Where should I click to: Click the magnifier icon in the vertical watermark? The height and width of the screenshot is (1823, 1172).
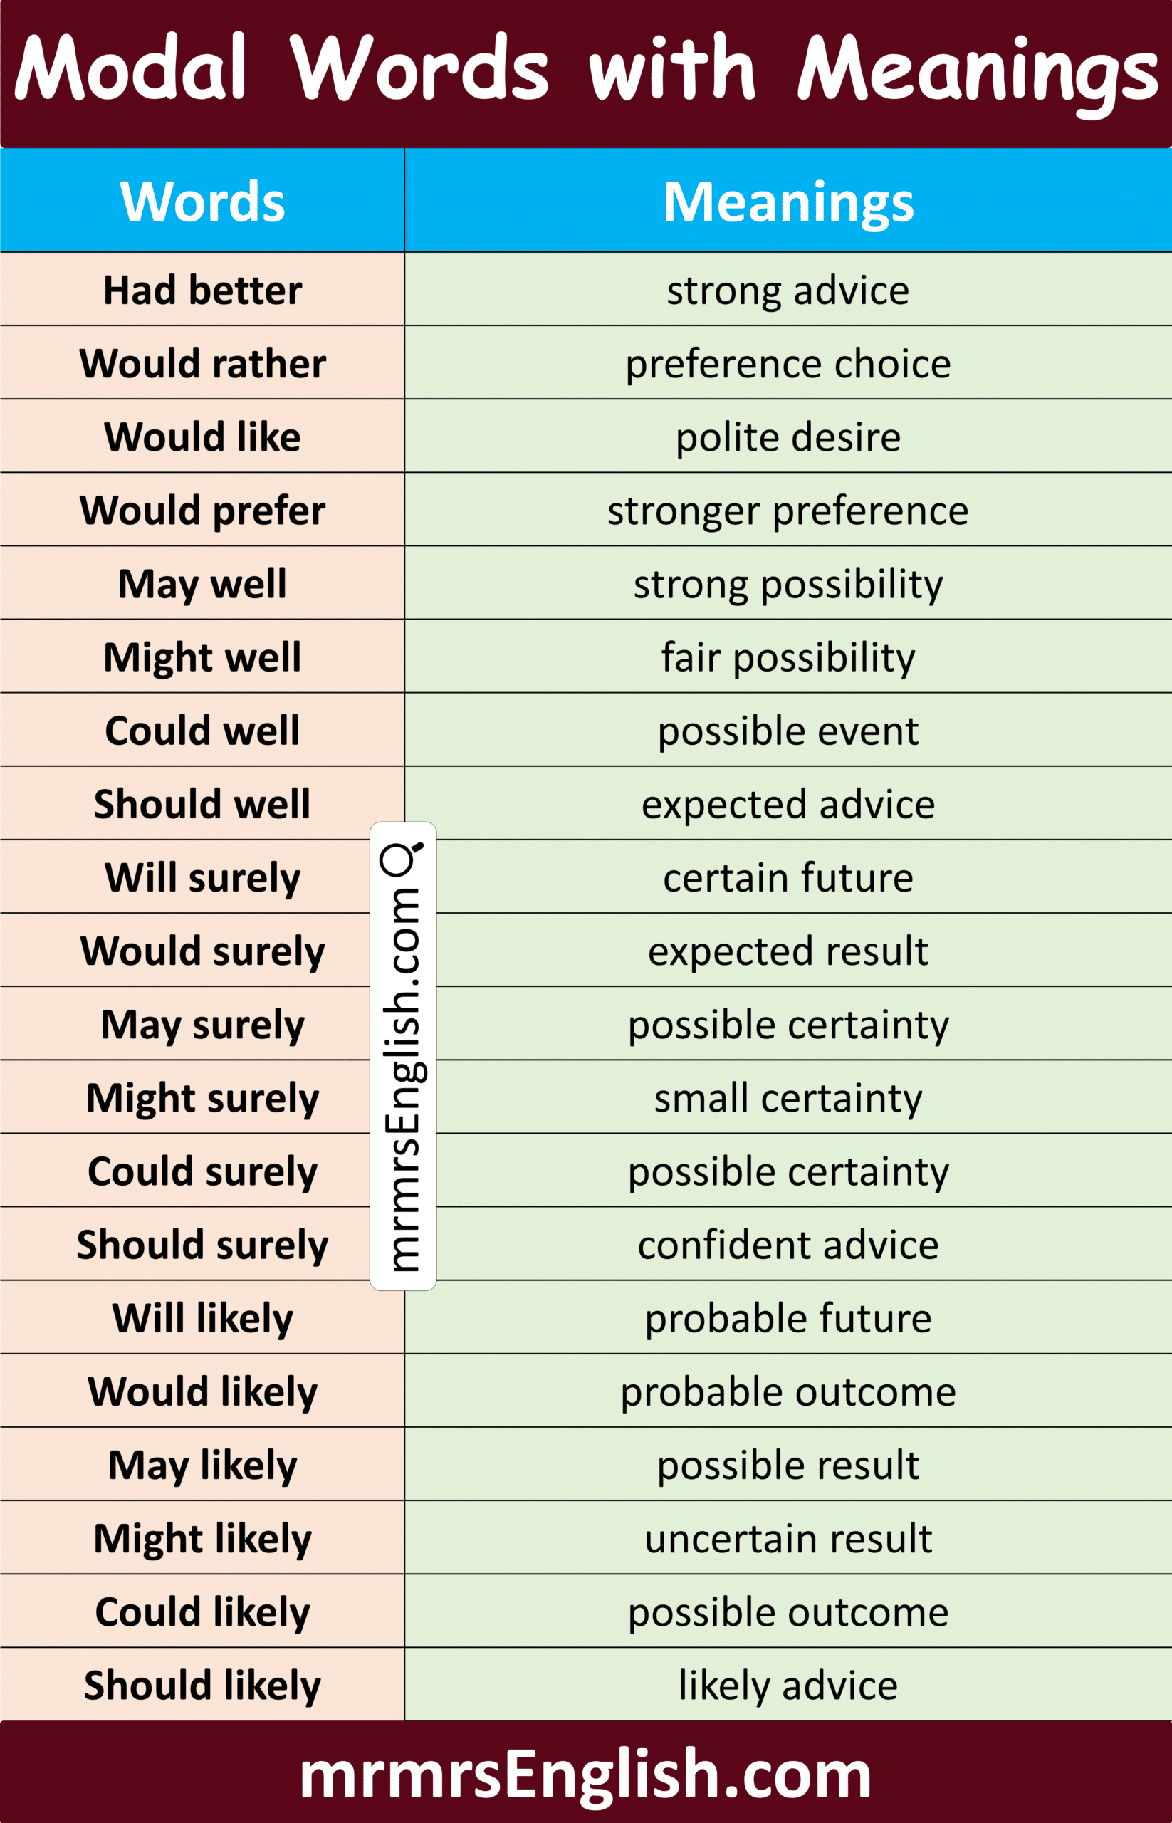401,859
